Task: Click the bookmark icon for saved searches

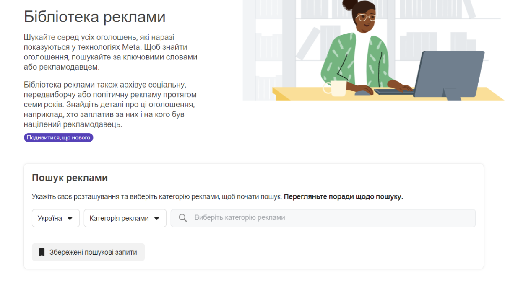Action: [x=42, y=252]
